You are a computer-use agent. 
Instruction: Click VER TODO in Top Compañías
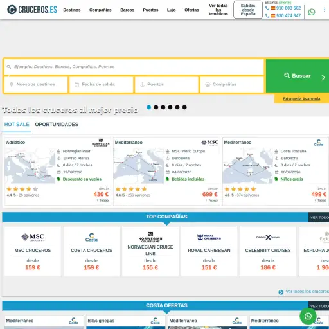(319, 217)
